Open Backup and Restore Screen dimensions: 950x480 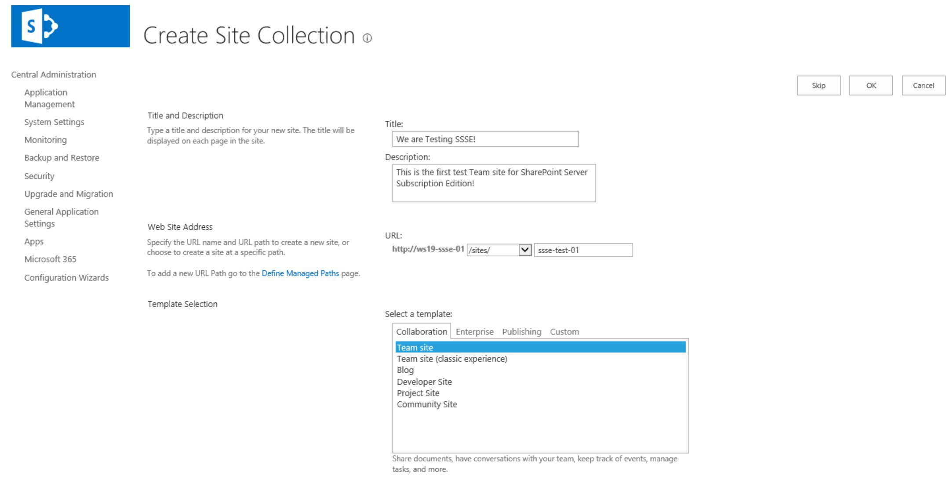pos(62,158)
